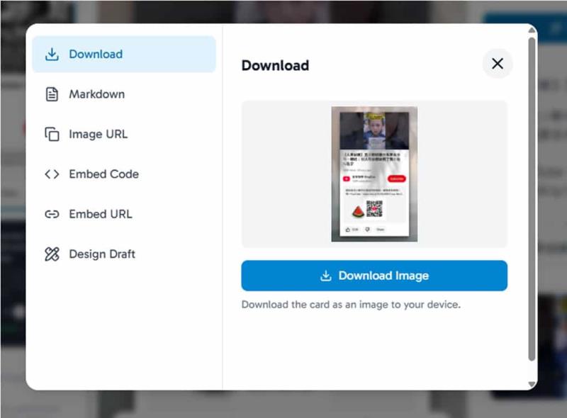Click the Markdown document icon

(52, 94)
